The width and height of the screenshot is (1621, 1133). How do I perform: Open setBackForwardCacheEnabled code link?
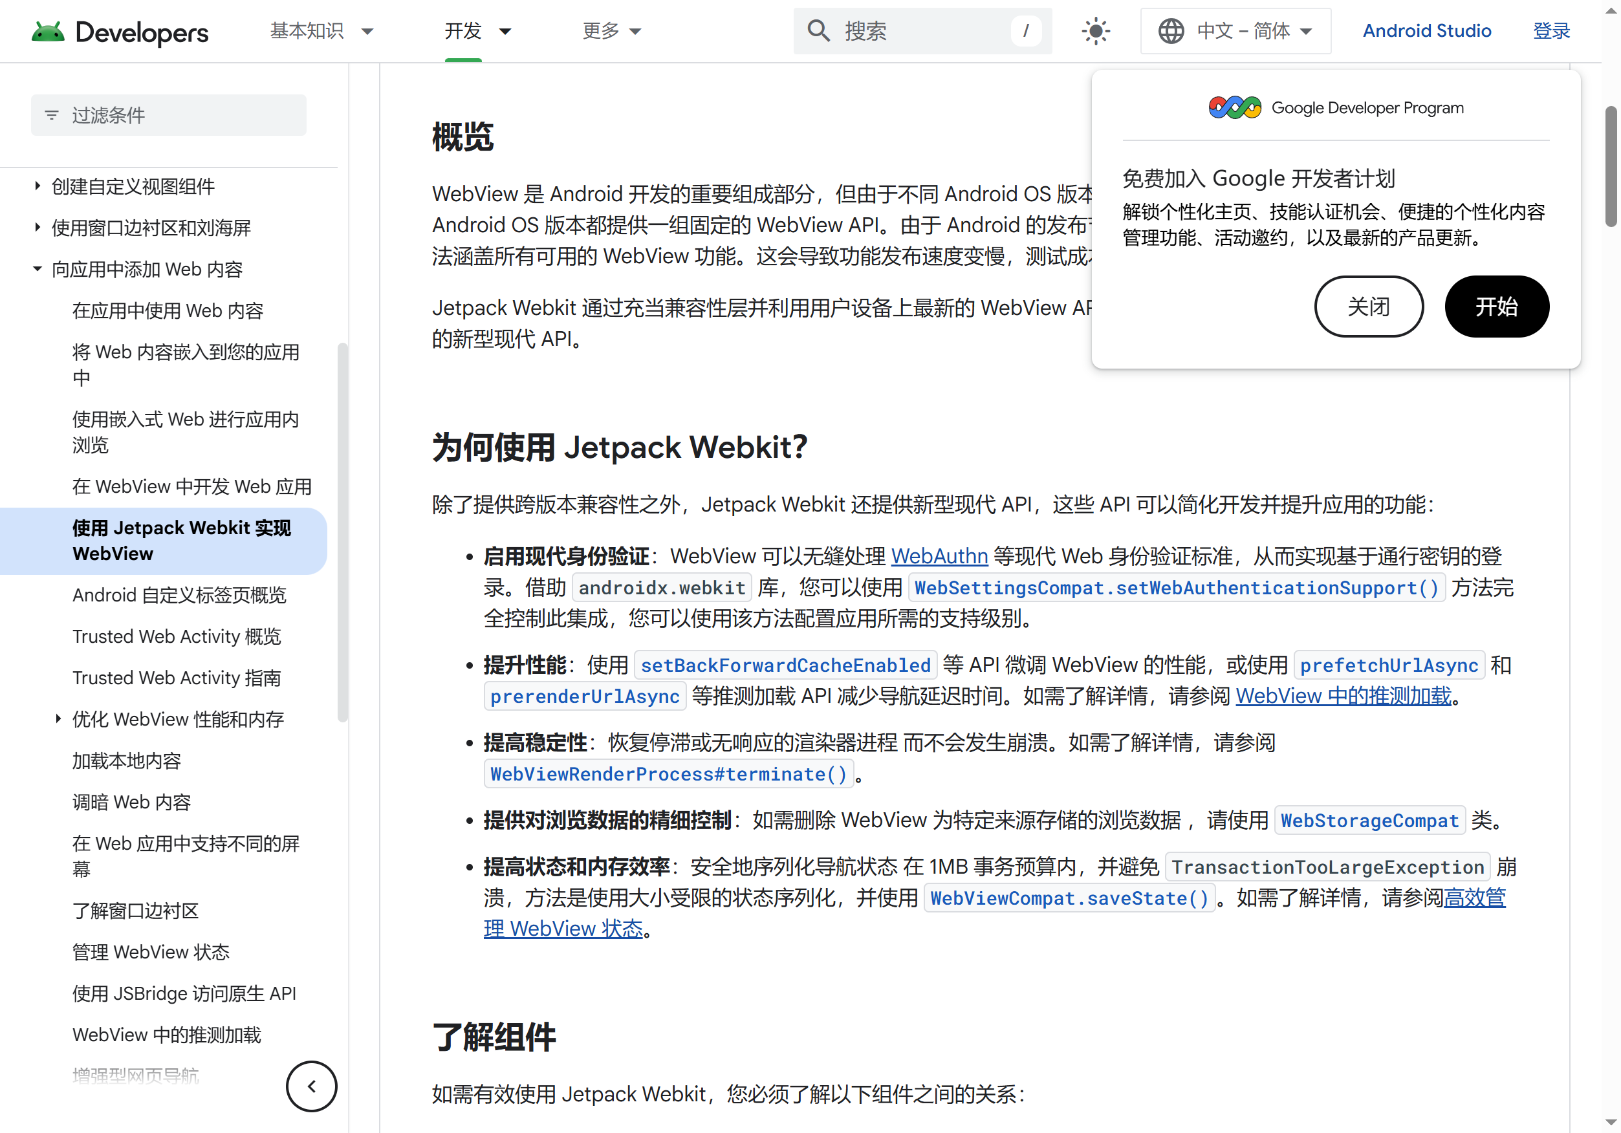pos(786,665)
